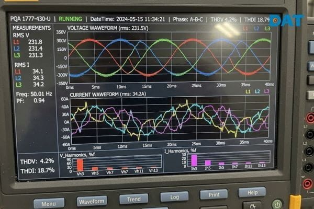This screenshot has width=314, height=209.
Task: Click the Vh3 voltage harmonic bar
Action: point(80,165)
